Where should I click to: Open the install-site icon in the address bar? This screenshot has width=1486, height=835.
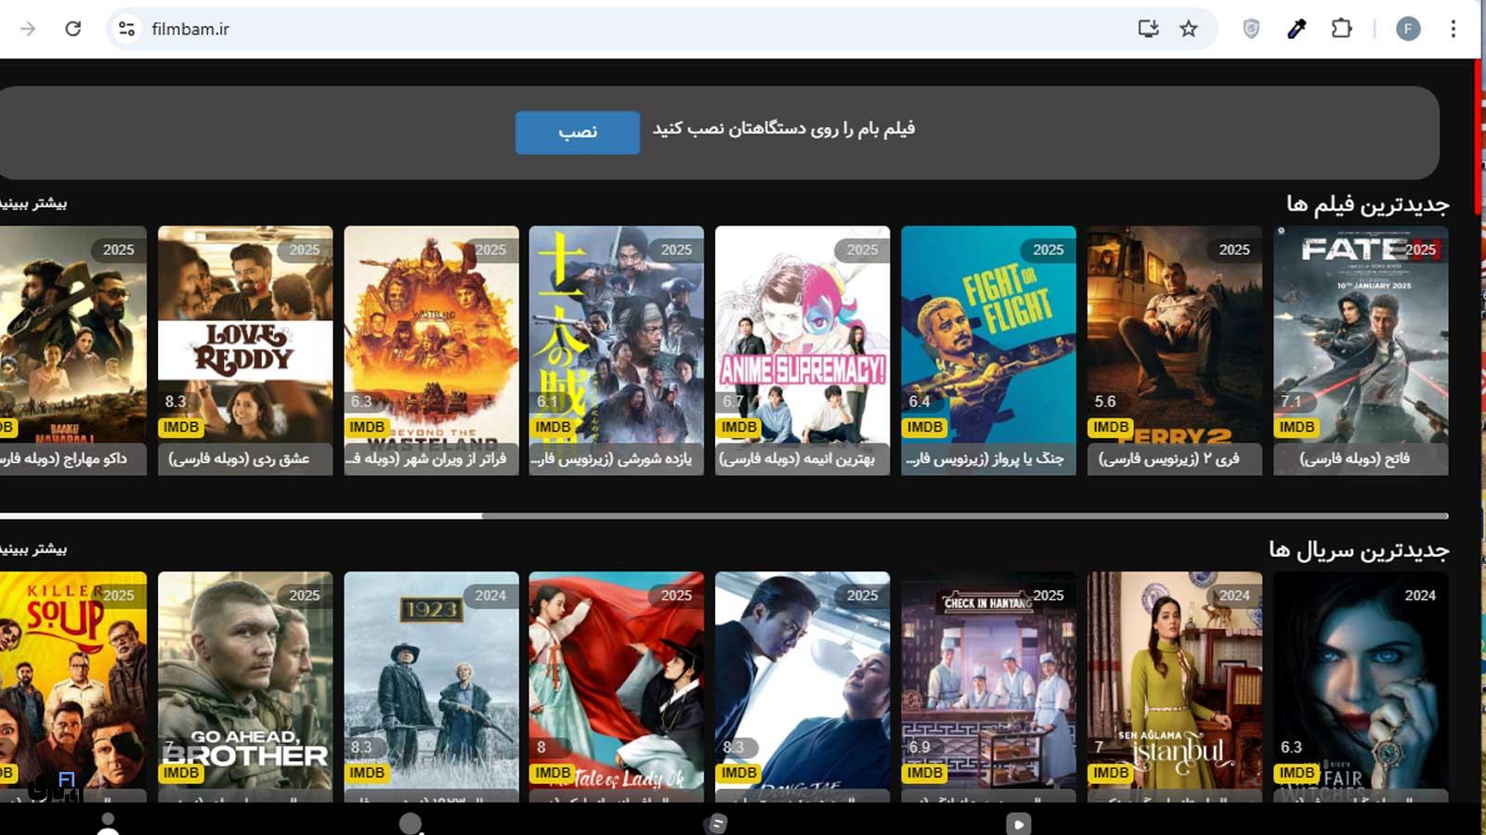(1148, 28)
